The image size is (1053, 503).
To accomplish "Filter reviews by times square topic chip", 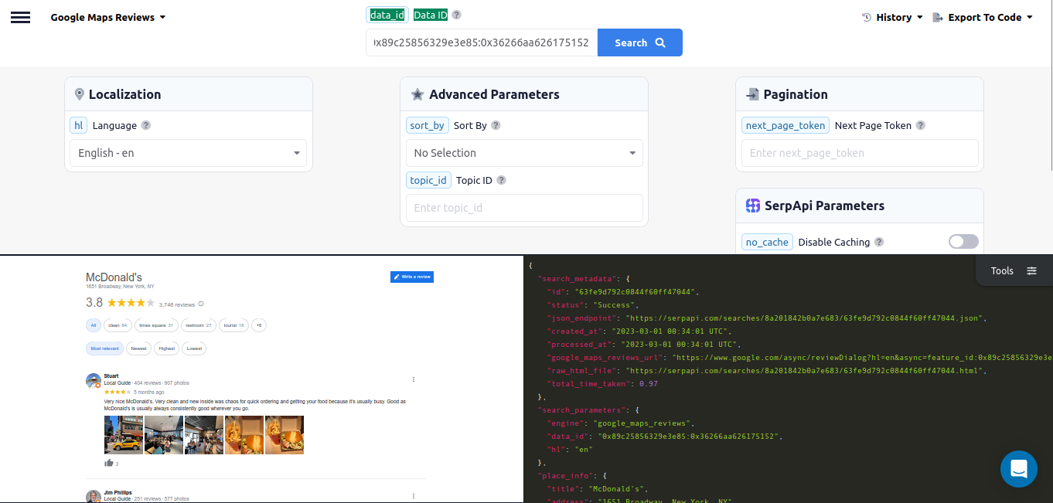I will (x=156, y=325).
